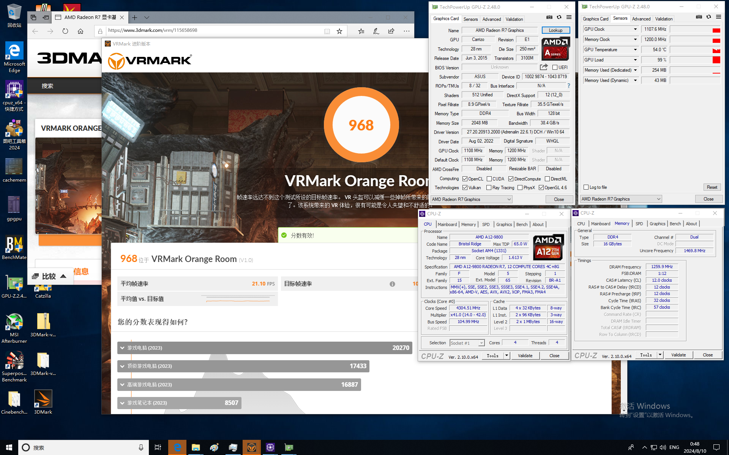The height and width of the screenshot is (455, 729).
Task: Open GPU selector dropdown in left GPU-Z window
Action: [471, 199]
